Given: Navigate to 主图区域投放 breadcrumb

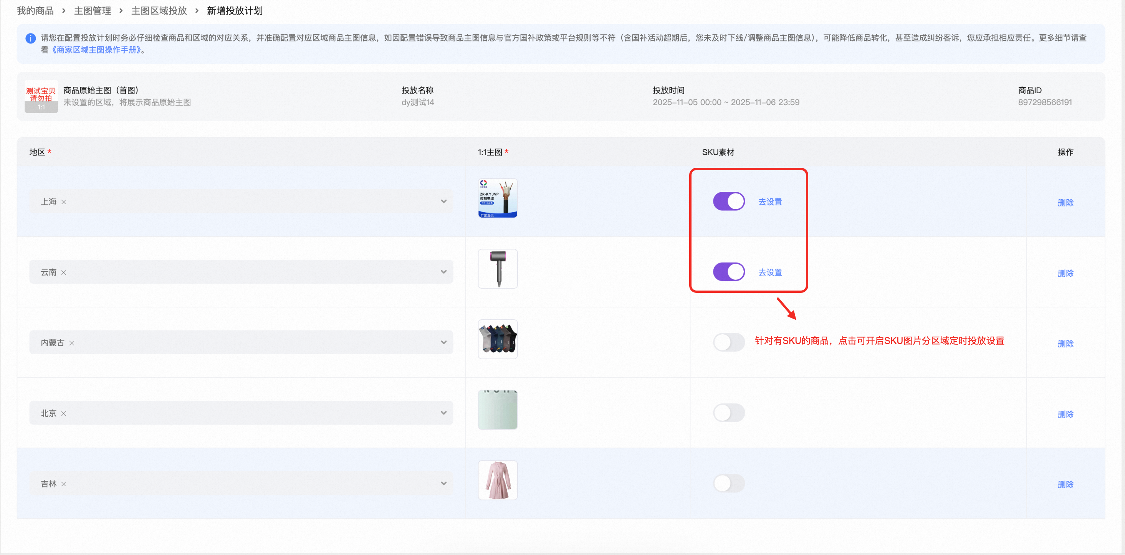Looking at the screenshot, I should coord(159,10).
